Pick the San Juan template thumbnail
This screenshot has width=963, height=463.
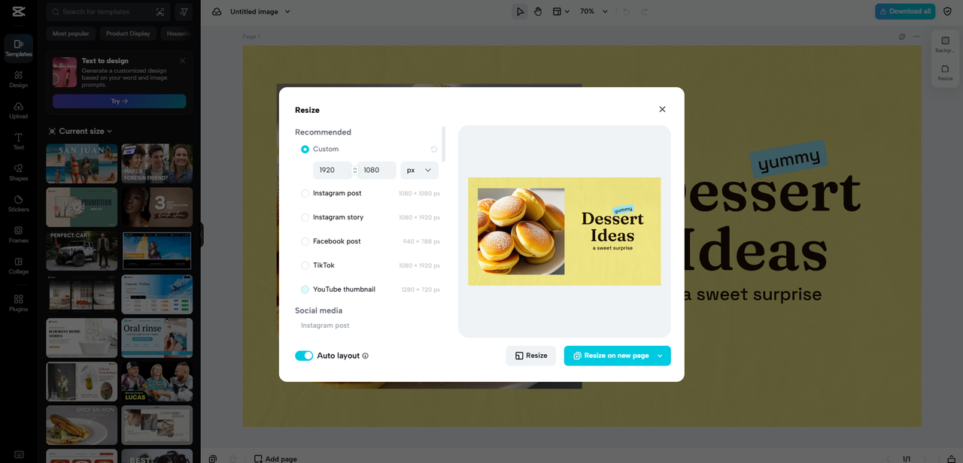click(x=82, y=164)
